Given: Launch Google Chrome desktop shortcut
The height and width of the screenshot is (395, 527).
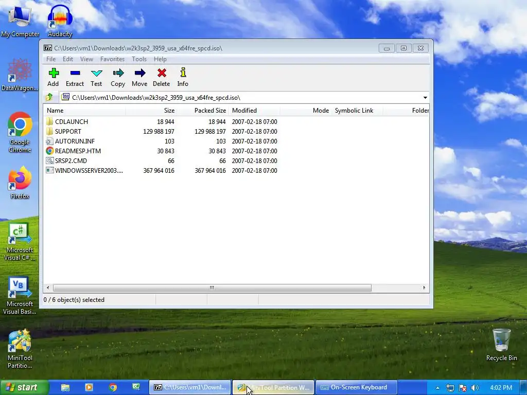Looking at the screenshot, I should coord(20,132).
